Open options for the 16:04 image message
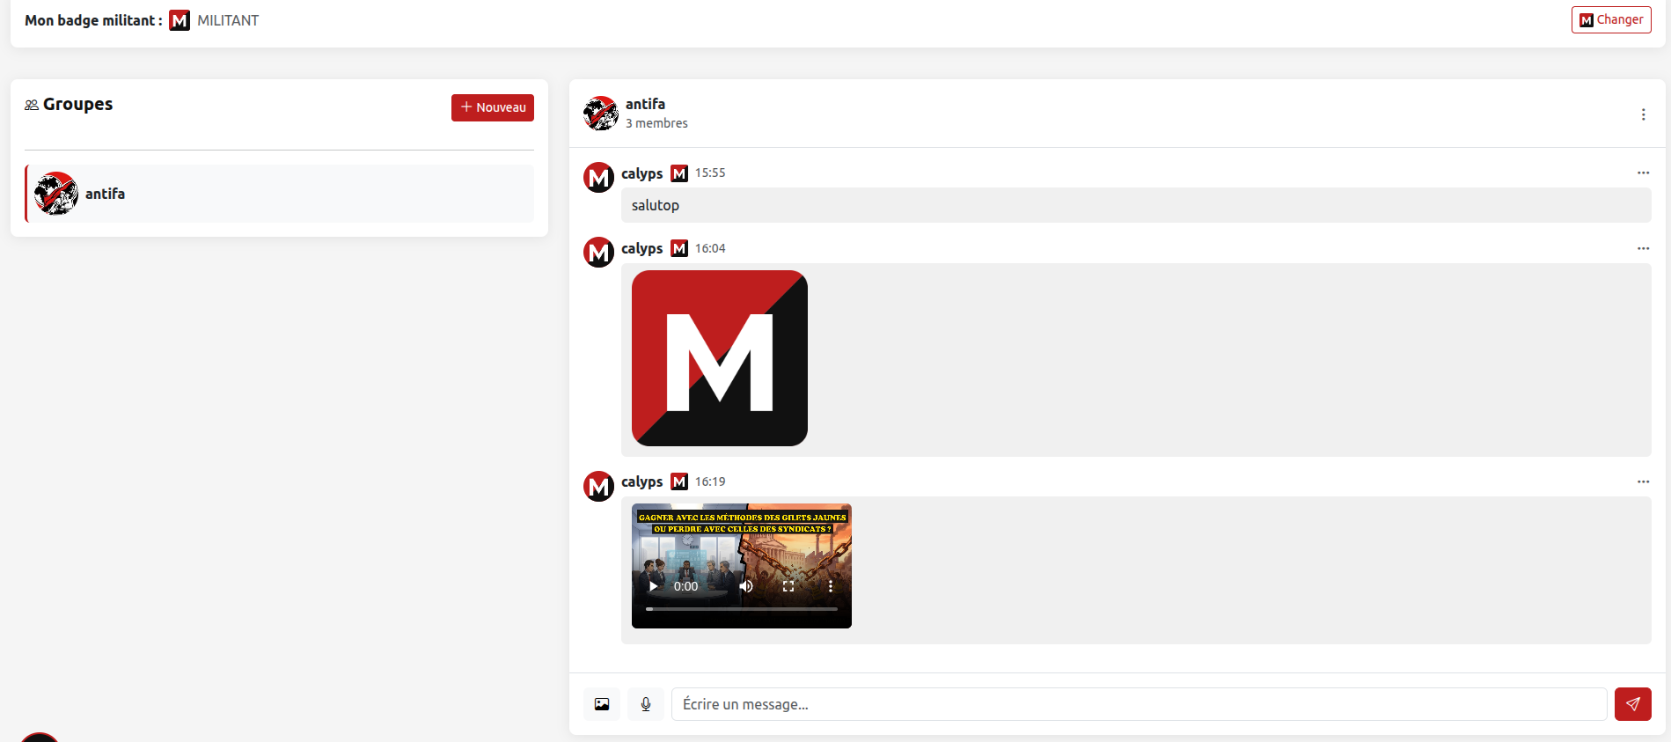This screenshot has height=742, width=1671. (1643, 248)
